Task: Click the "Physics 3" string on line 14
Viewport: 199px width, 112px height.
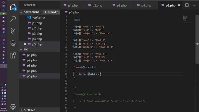Action: [106, 61]
